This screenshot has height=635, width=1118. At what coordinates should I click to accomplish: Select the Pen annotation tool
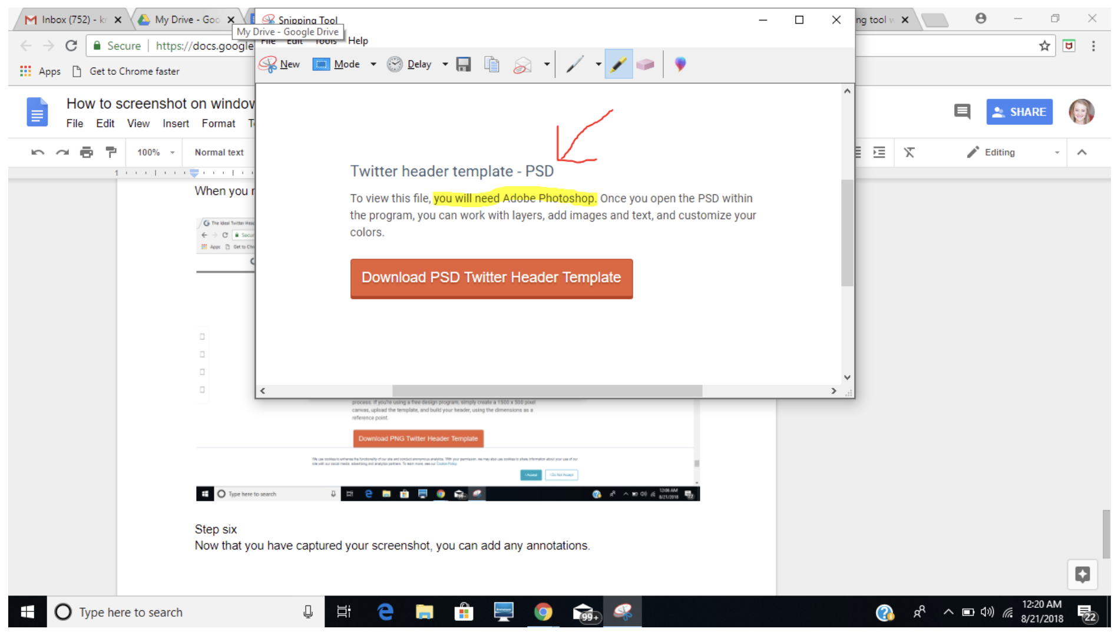[575, 64]
